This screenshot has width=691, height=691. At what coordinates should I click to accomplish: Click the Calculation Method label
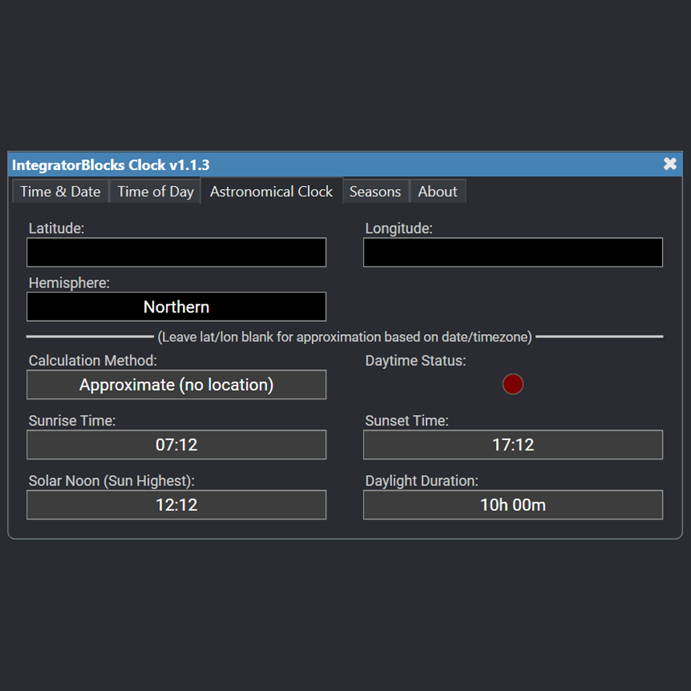(x=92, y=360)
